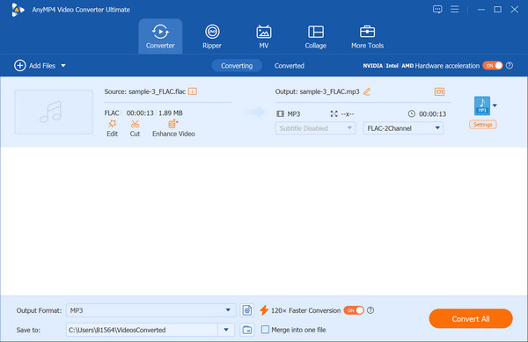This screenshot has height=342, width=528.
Task: Click the More Tools toolbox icon
Action: click(x=367, y=32)
